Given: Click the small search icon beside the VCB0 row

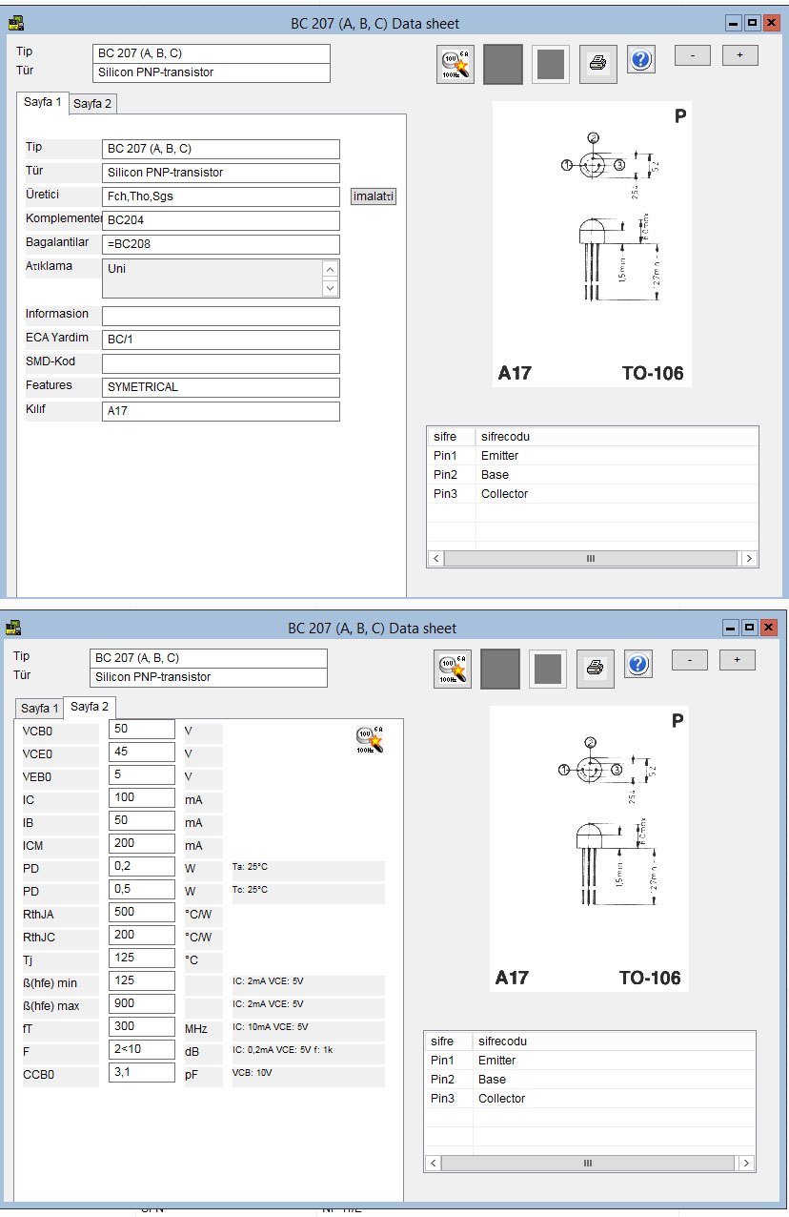Looking at the screenshot, I should pos(369,740).
